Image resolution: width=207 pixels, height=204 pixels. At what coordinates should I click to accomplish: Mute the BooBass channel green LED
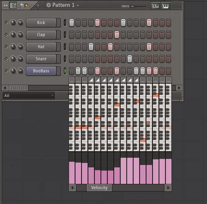coord(6,71)
